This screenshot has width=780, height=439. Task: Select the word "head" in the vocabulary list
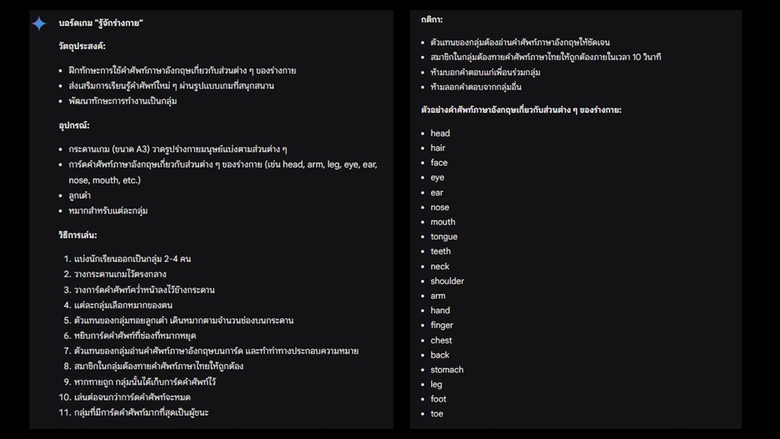(x=440, y=134)
